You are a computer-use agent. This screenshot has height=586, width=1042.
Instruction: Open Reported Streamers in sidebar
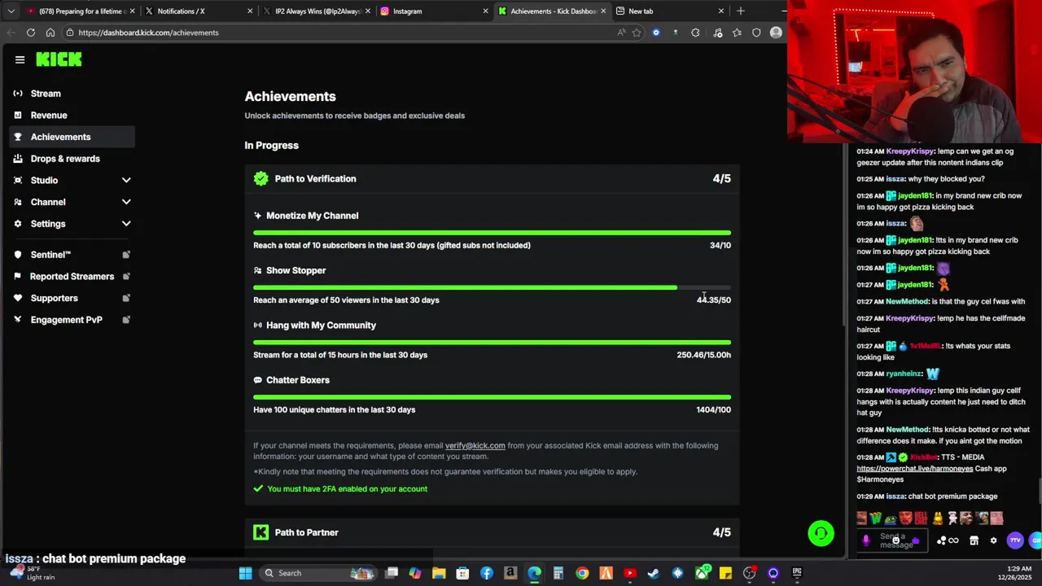[72, 277]
